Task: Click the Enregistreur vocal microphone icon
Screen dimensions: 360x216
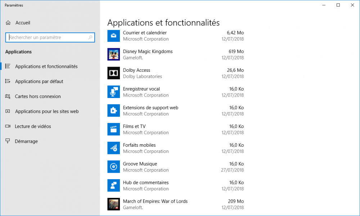Action: [113, 92]
